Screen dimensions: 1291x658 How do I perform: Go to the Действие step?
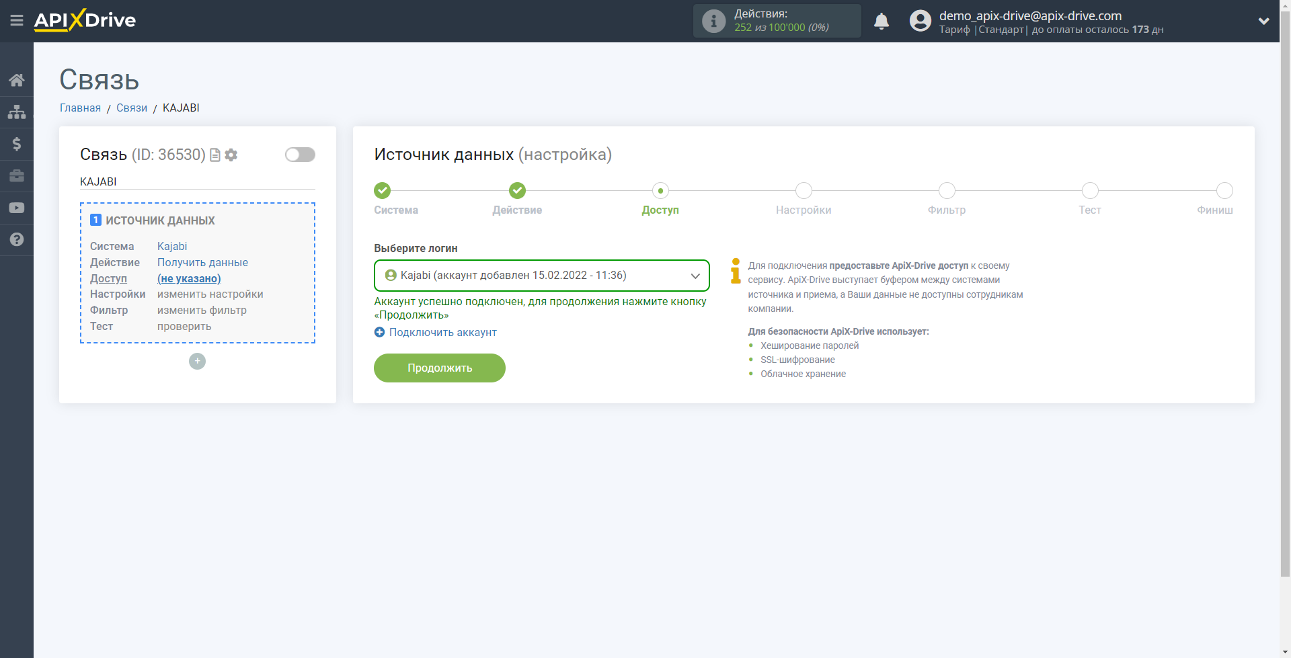pyautogui.click(x=517, y=191)
